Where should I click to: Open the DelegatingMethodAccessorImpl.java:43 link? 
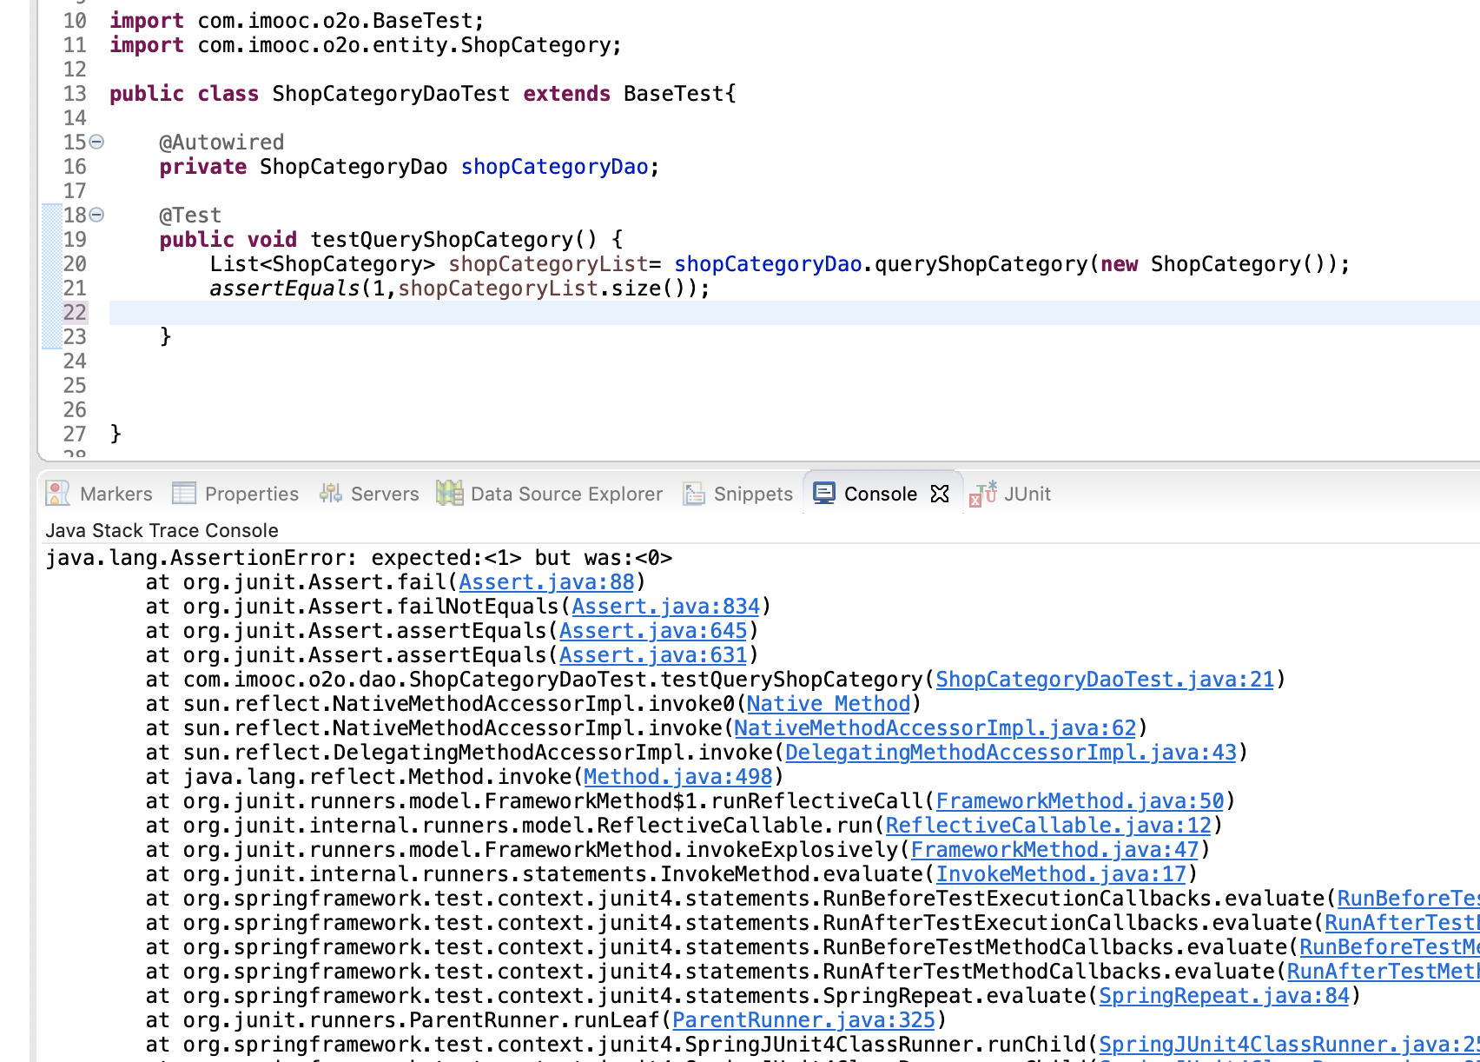point(1010,753)
